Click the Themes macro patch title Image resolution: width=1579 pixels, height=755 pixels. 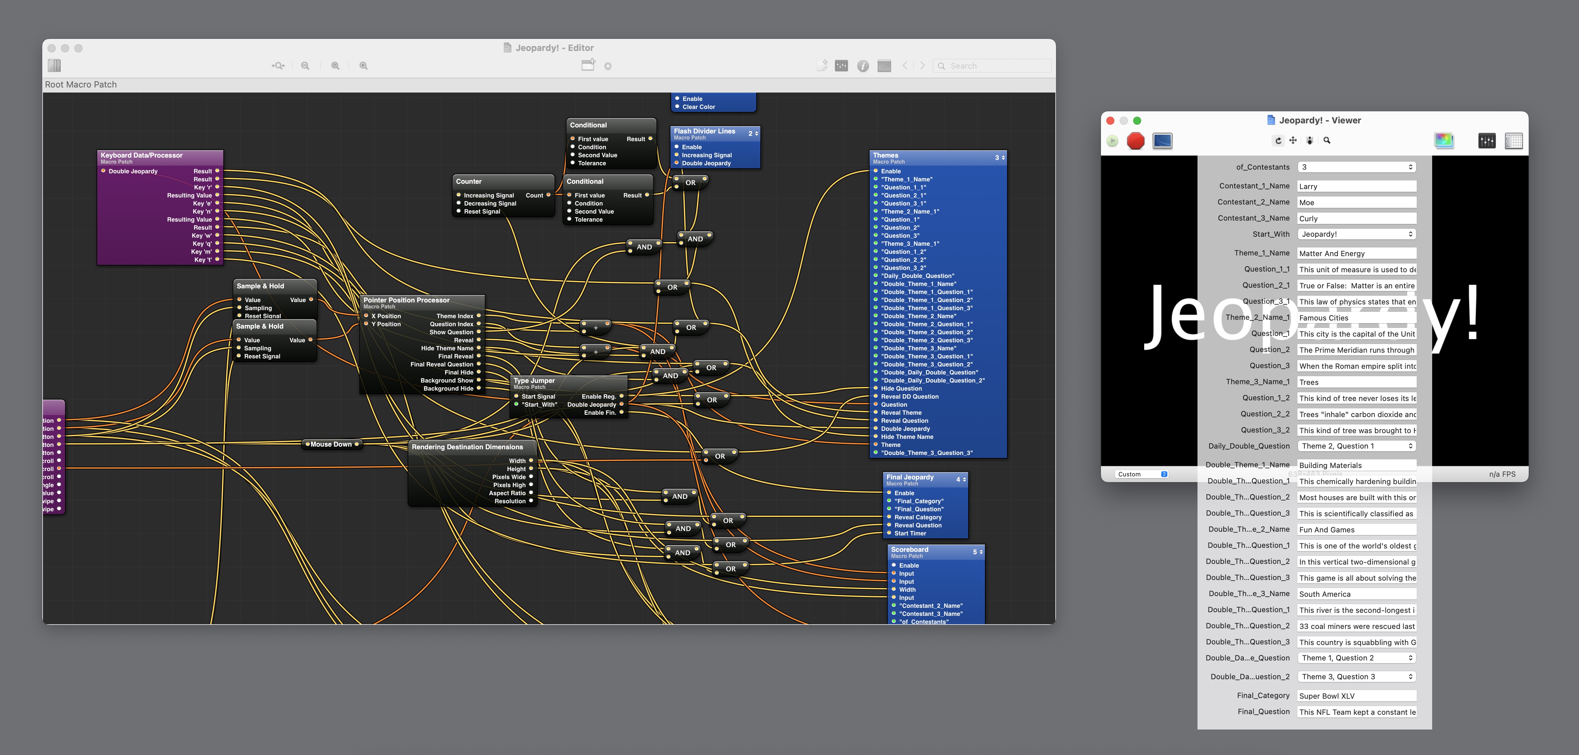coord(886,156)
